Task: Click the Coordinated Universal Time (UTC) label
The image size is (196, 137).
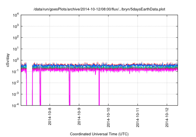Action: 99,134
